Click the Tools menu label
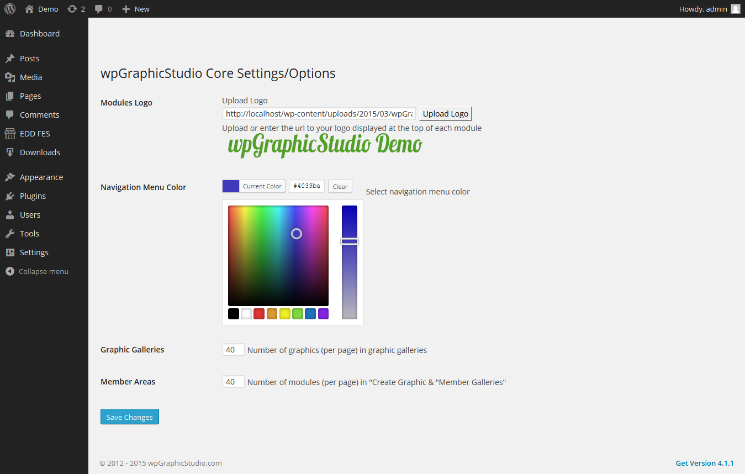The image size is (745, 474). (29, 234)
